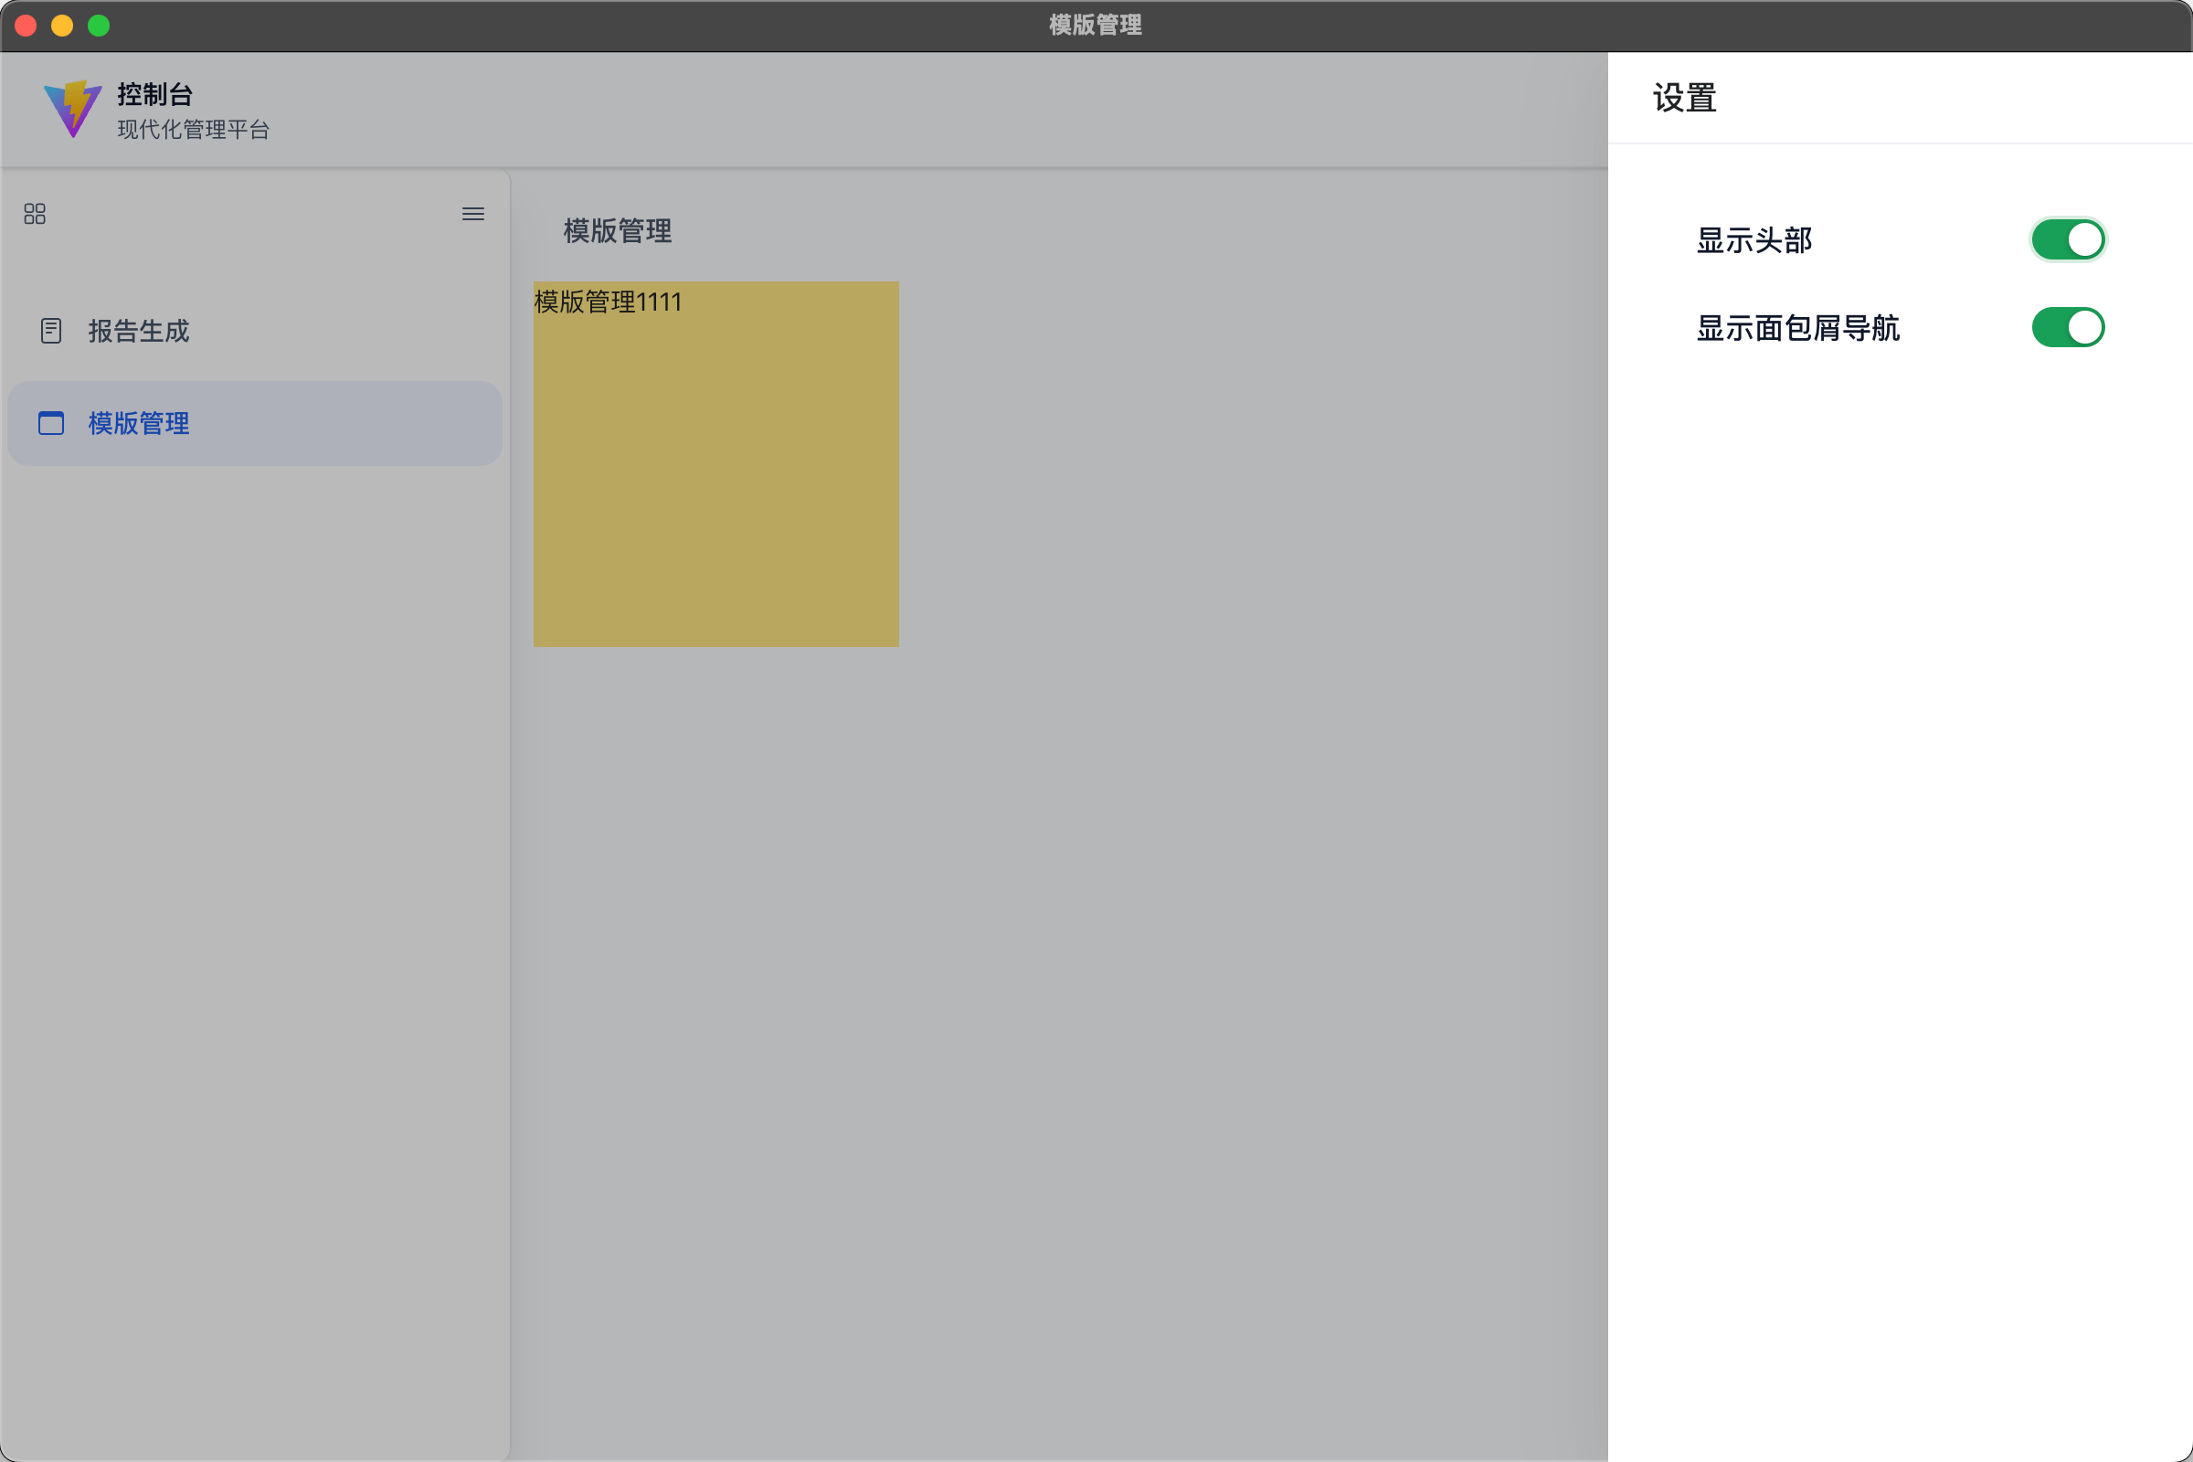Select the 报告生成 menu item

tap(138, 331)
